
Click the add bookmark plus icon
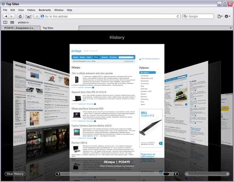tap(37, 16)
